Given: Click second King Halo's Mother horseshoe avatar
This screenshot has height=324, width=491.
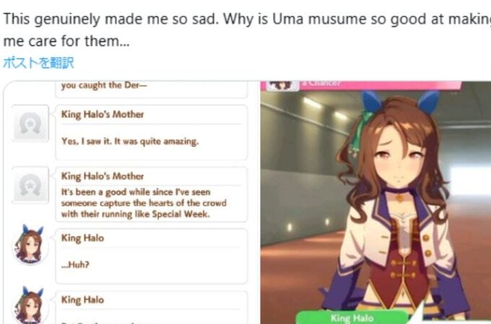Looking at the screenshot, I should (30, 185).
